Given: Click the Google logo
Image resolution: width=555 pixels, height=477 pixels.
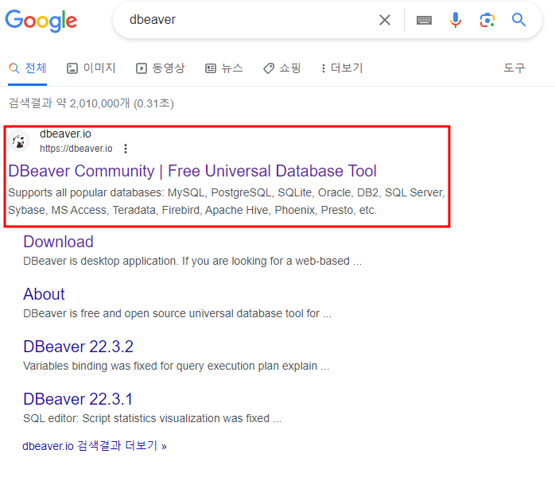Looking at the screenshot, I should point(41,21).
